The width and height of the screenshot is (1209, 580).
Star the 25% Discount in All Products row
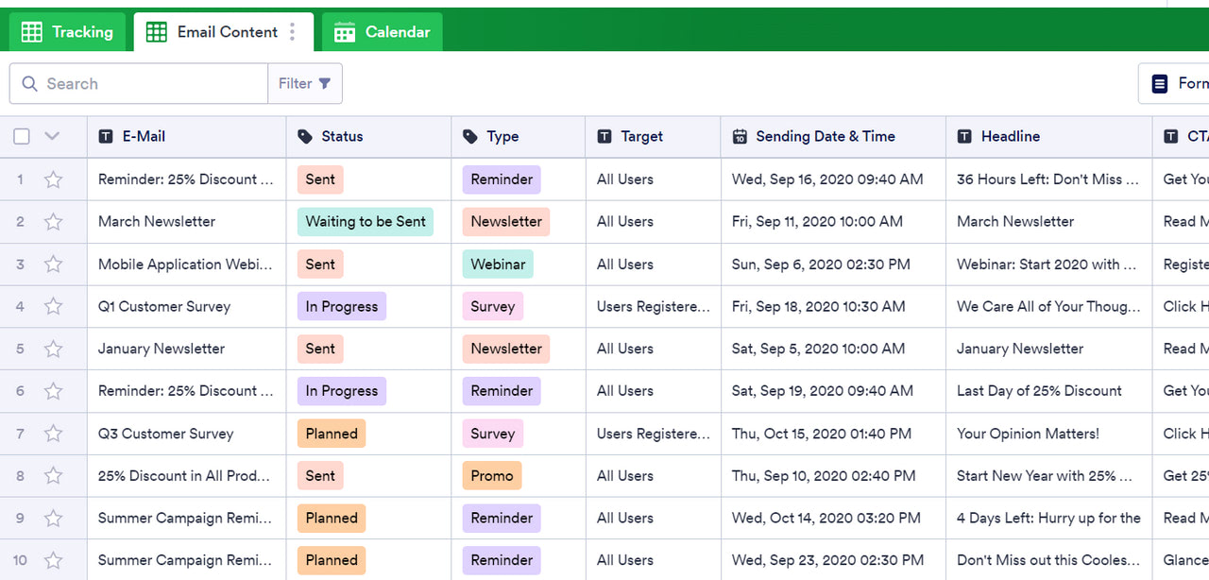tap(53, 476)
